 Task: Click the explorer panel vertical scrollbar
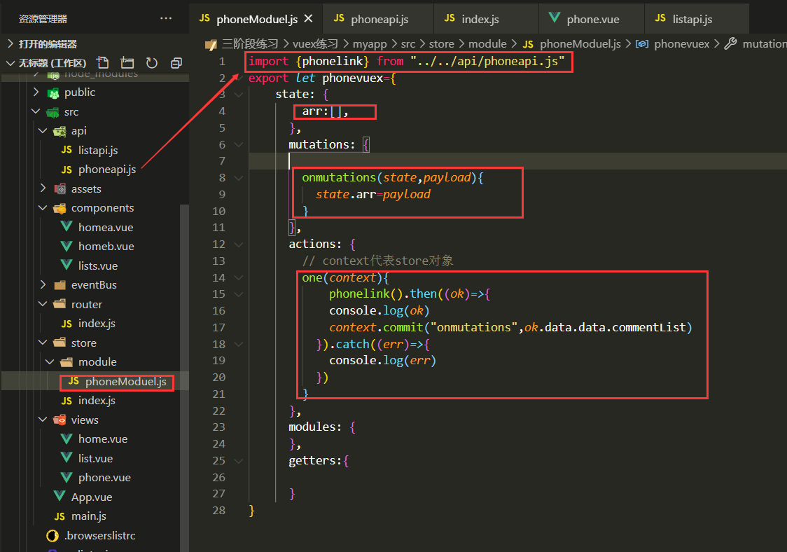[x=184, y=378]
